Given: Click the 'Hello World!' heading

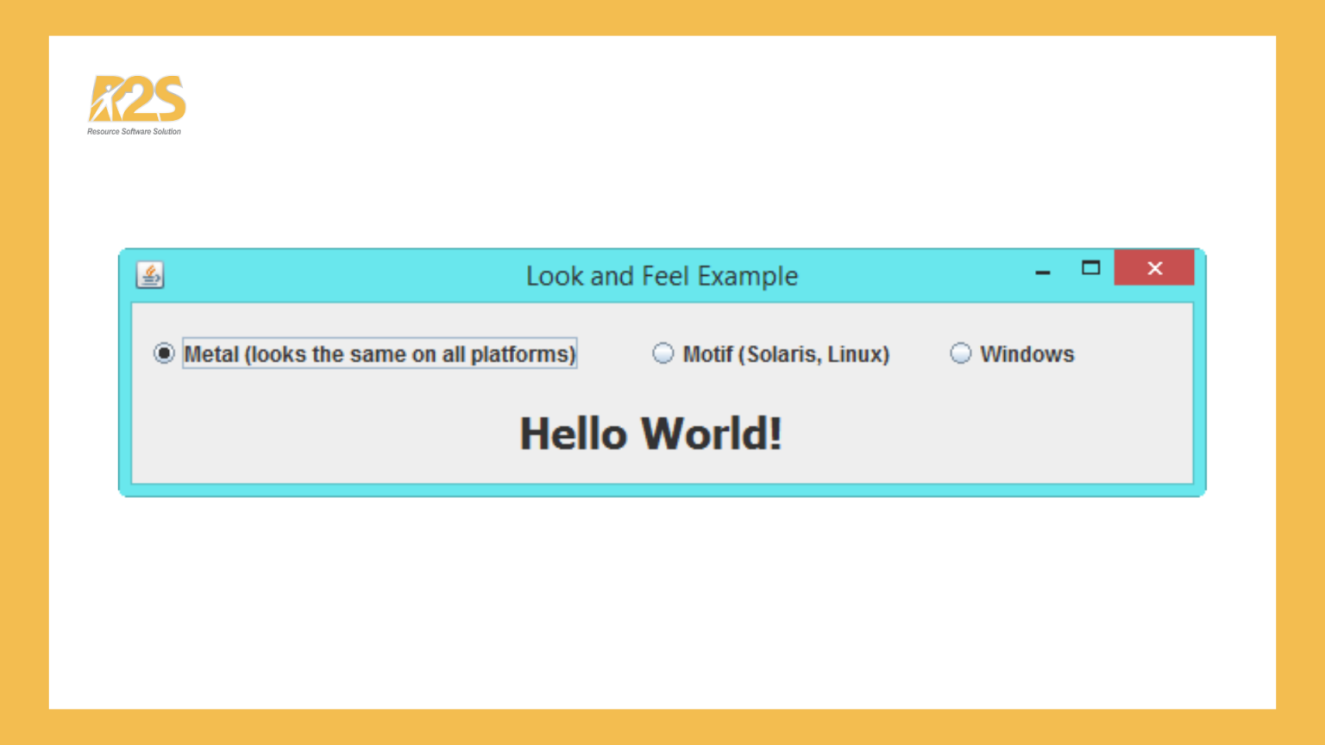Looking at the screenshot, I should tap(650, 433).
